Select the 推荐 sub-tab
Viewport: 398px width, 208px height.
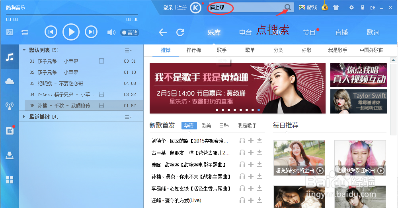tap(166, 50)
